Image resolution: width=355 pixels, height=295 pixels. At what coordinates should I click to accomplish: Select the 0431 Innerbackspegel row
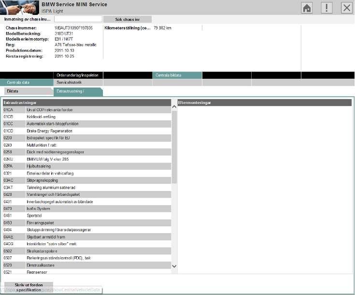(x=87, y=202)
